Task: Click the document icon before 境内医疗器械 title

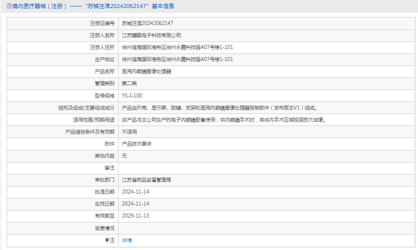Action: (9, 6)
